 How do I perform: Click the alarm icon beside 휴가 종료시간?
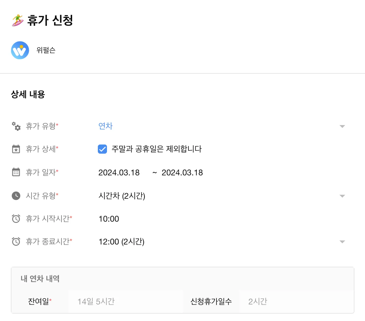16,241
